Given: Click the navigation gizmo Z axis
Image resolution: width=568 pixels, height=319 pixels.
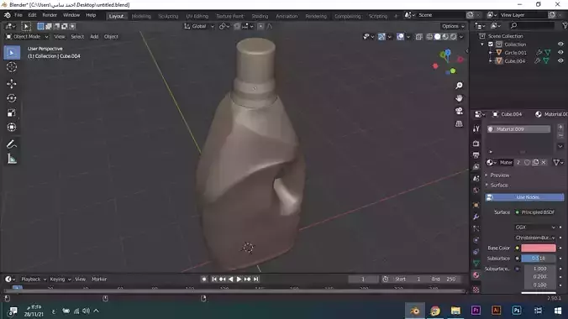Looking at the screenshot, I should (x=448, y=53).
